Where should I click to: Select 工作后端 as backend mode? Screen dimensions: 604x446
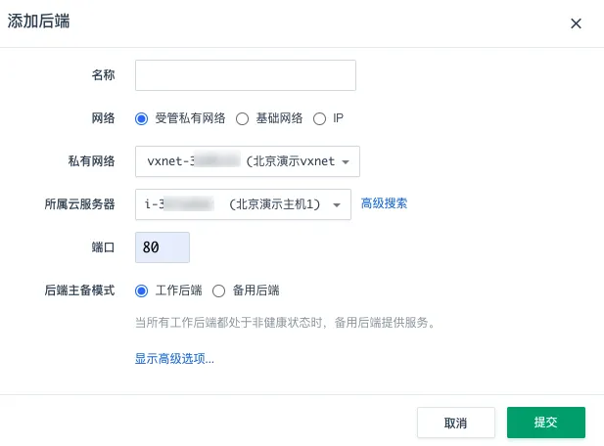coord(142,290)
